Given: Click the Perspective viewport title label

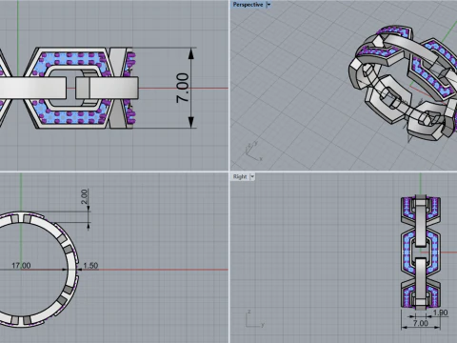Looking at the screenshot, I should [248, 5].
